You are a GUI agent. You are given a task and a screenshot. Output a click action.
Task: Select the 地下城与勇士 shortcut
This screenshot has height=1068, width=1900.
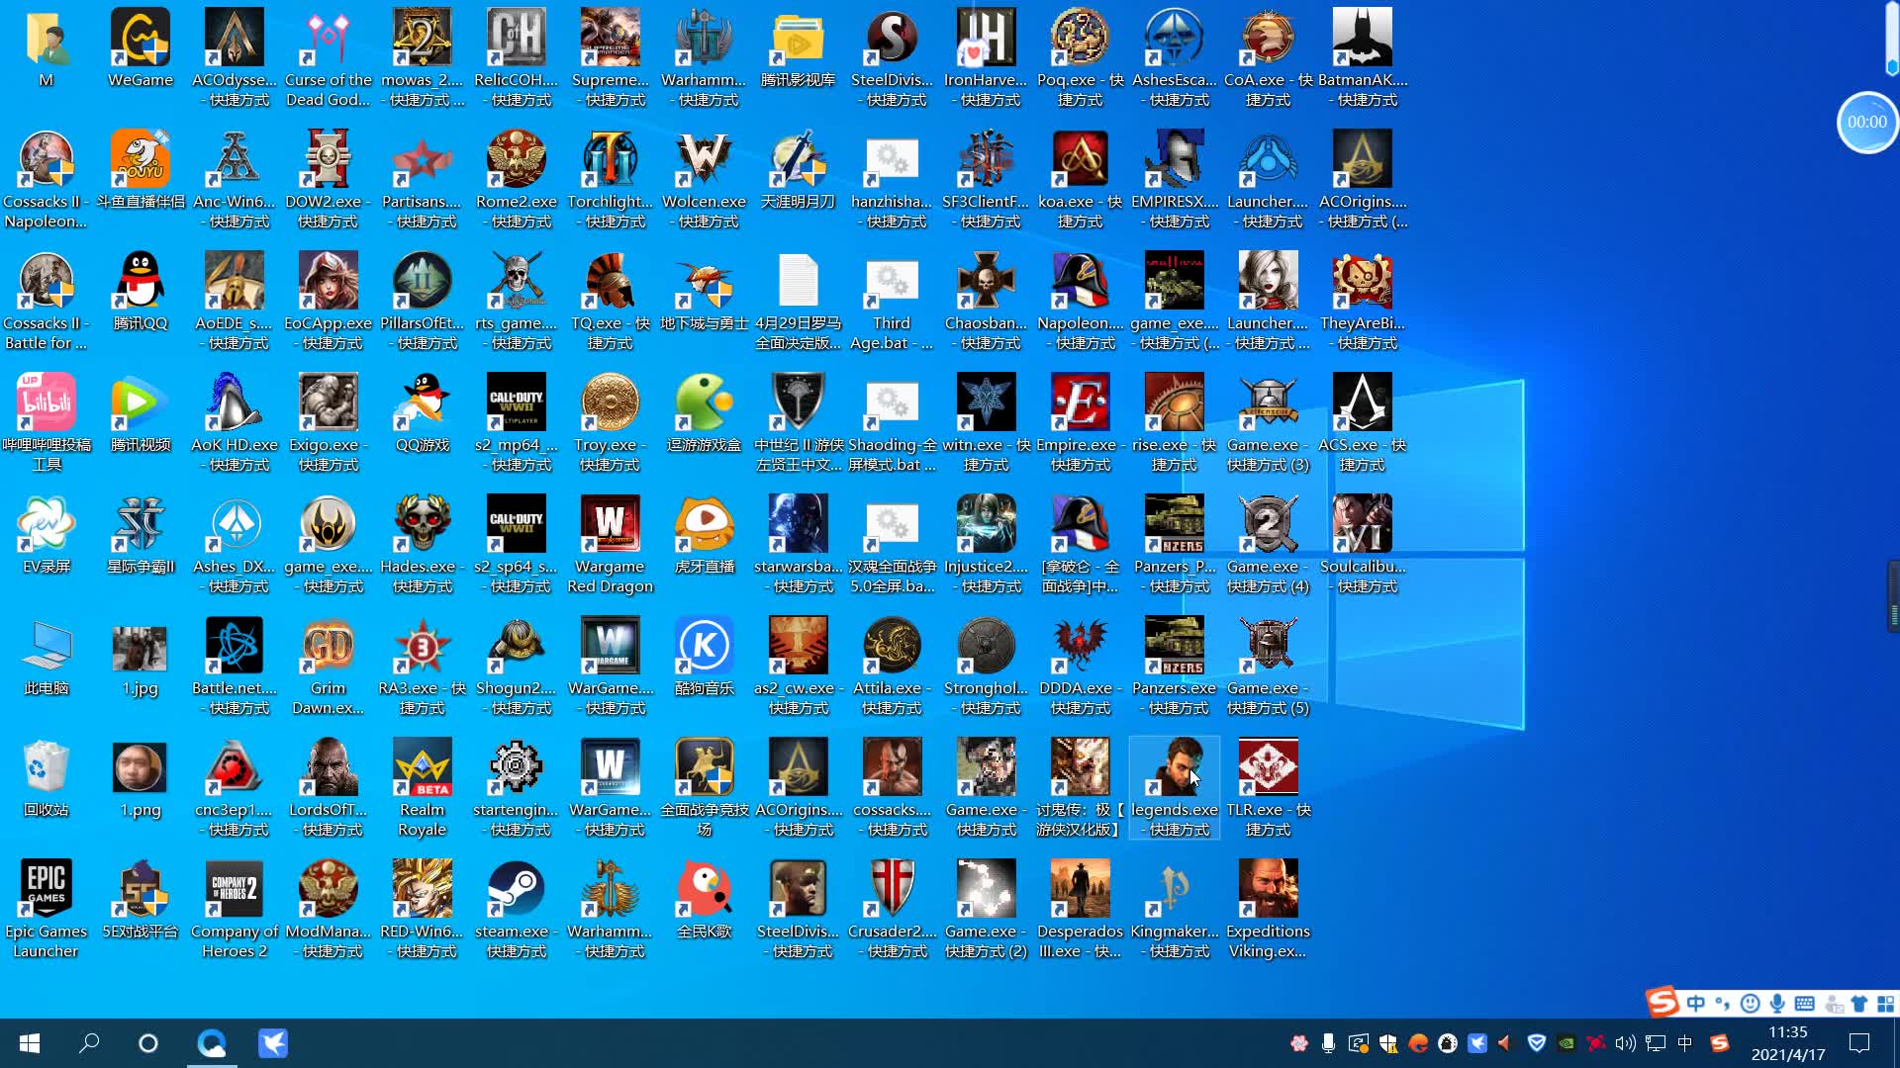coord(704,291)
